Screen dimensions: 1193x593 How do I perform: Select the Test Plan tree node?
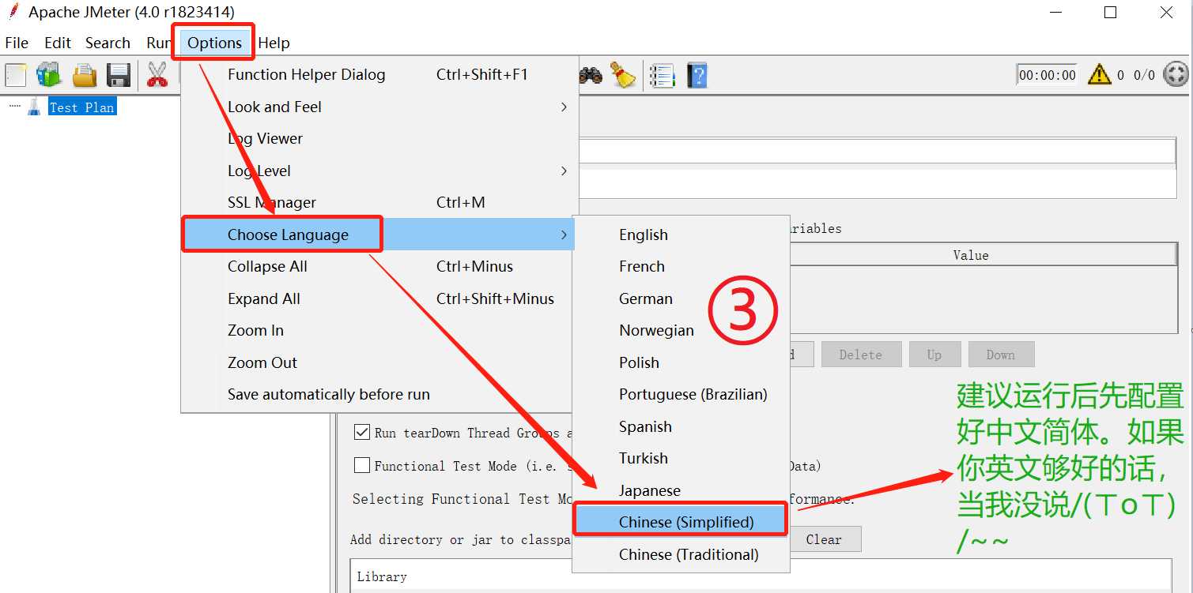(x=81, y=107)
